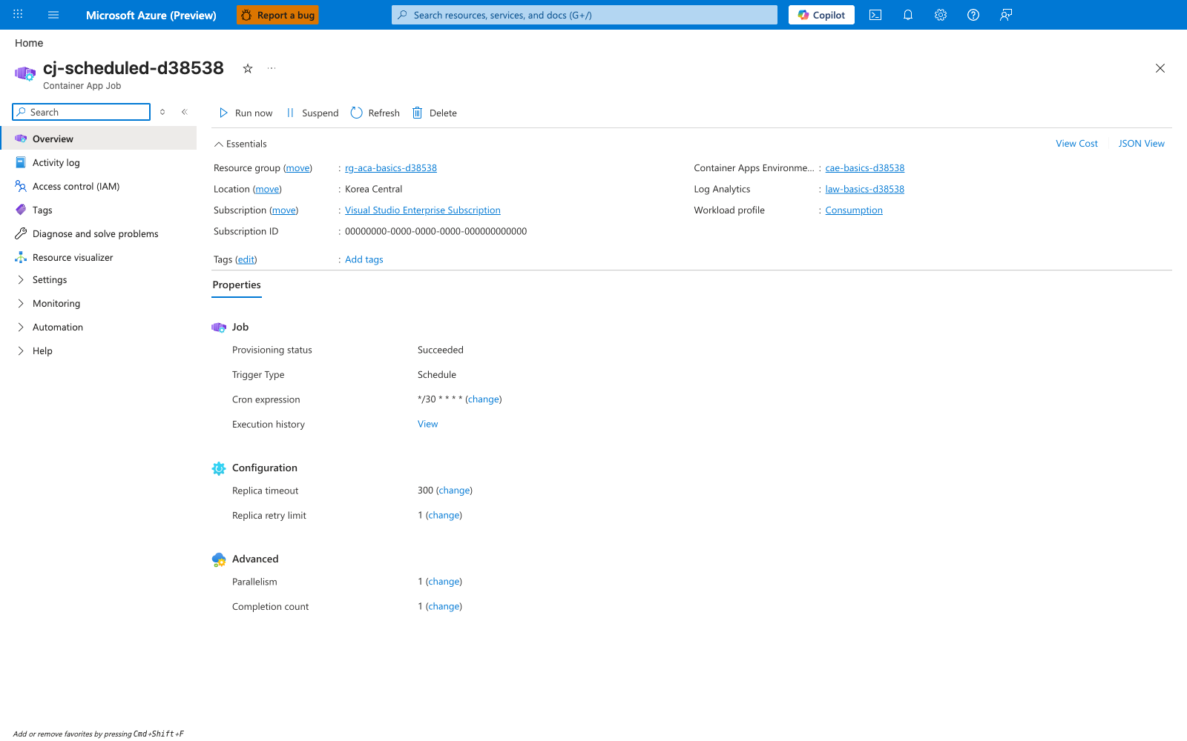Open Copilot from the header

point(821,15)
